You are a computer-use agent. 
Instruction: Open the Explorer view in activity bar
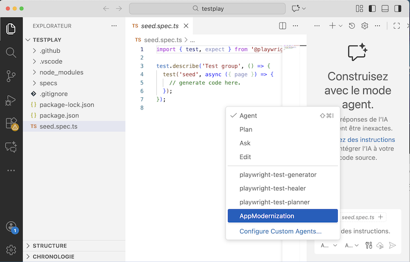click(x=11, y=29)
